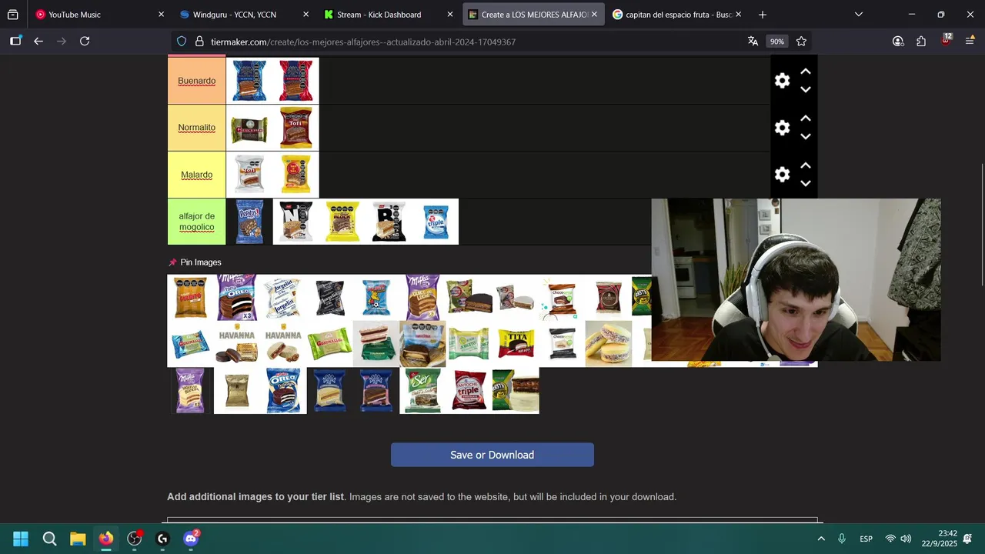The image size is (985, 554).
Task: Select the Ser alfajor image
Action: click(x=422, y=391)
